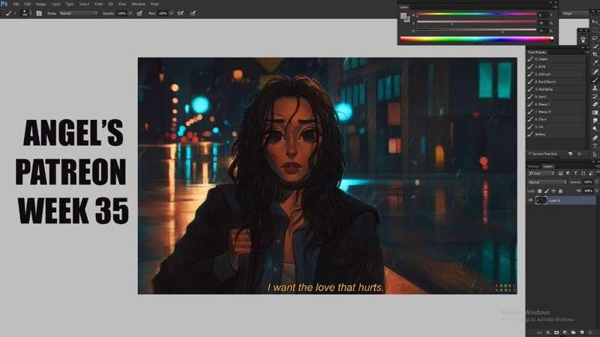600x337 pixels.
Task: Select the Pen tool
Action: coord(595,138)
